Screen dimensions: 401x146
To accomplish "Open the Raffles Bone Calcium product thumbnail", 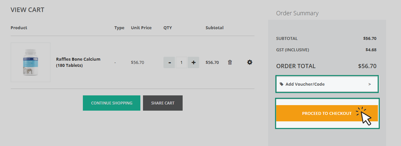I will point(31,62).
